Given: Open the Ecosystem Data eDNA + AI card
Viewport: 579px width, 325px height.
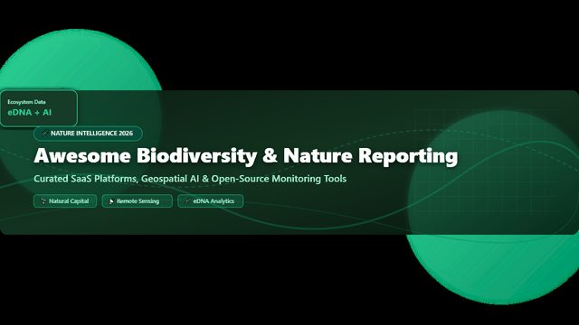Looking at the screenshot, I should click(x=38, y=108).
